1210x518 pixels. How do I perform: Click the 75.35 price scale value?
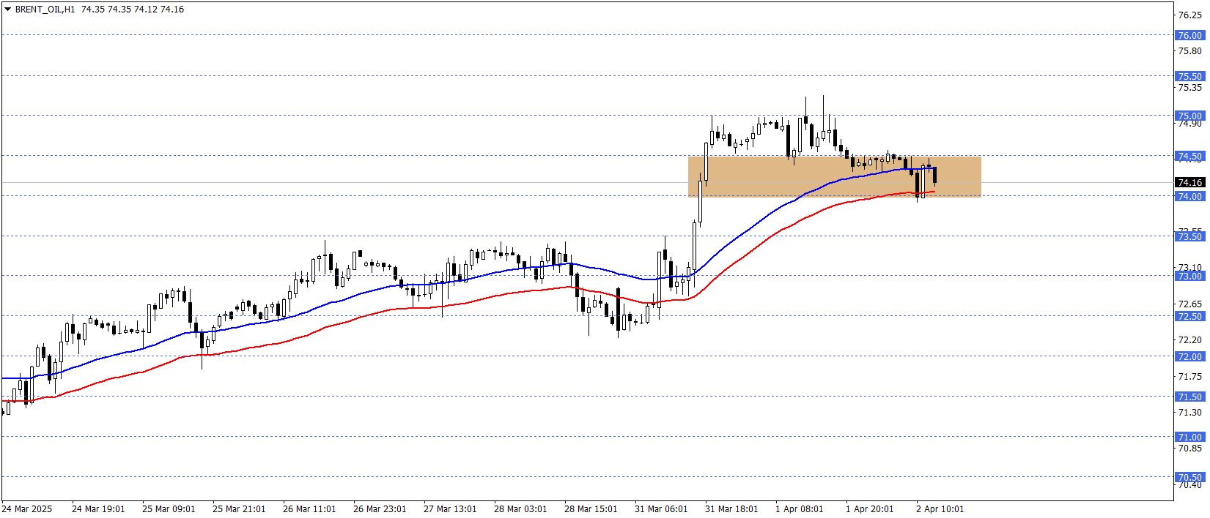1189,87
